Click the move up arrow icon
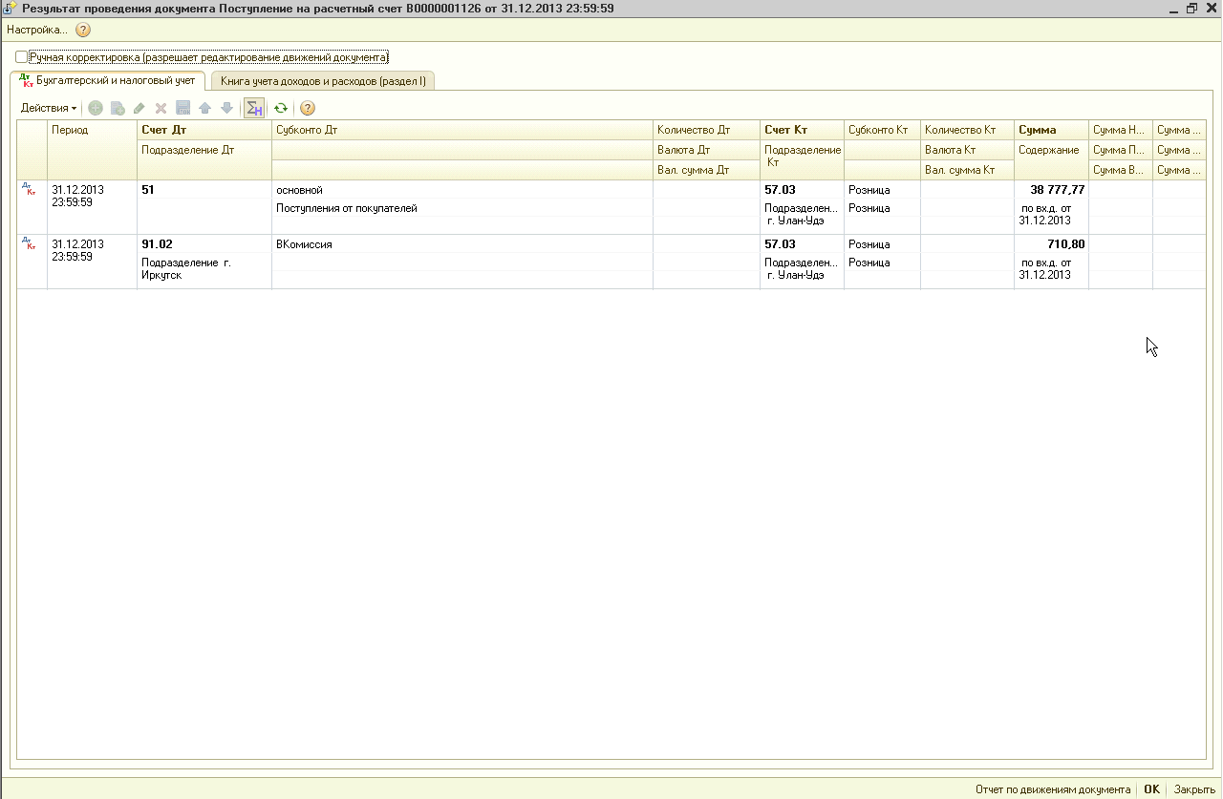This screenshot has width=1223, height=799. point(204,109)
